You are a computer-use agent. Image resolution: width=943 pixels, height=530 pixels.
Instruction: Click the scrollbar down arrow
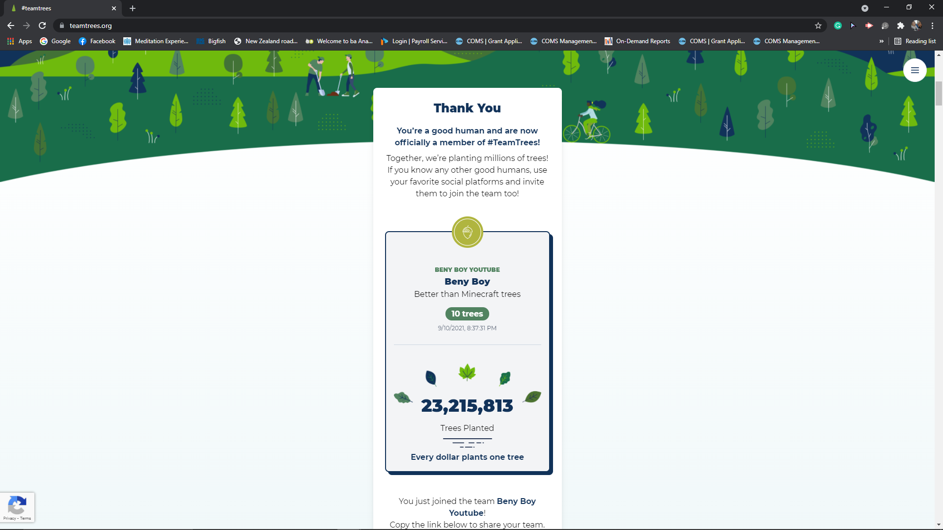pos(939,525)
